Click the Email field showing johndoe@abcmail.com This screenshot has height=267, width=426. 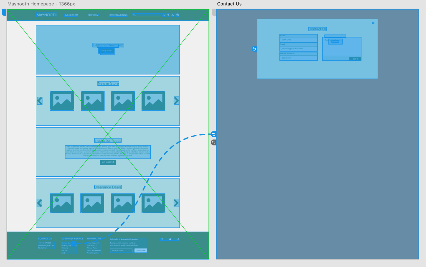tap(298, 49)
